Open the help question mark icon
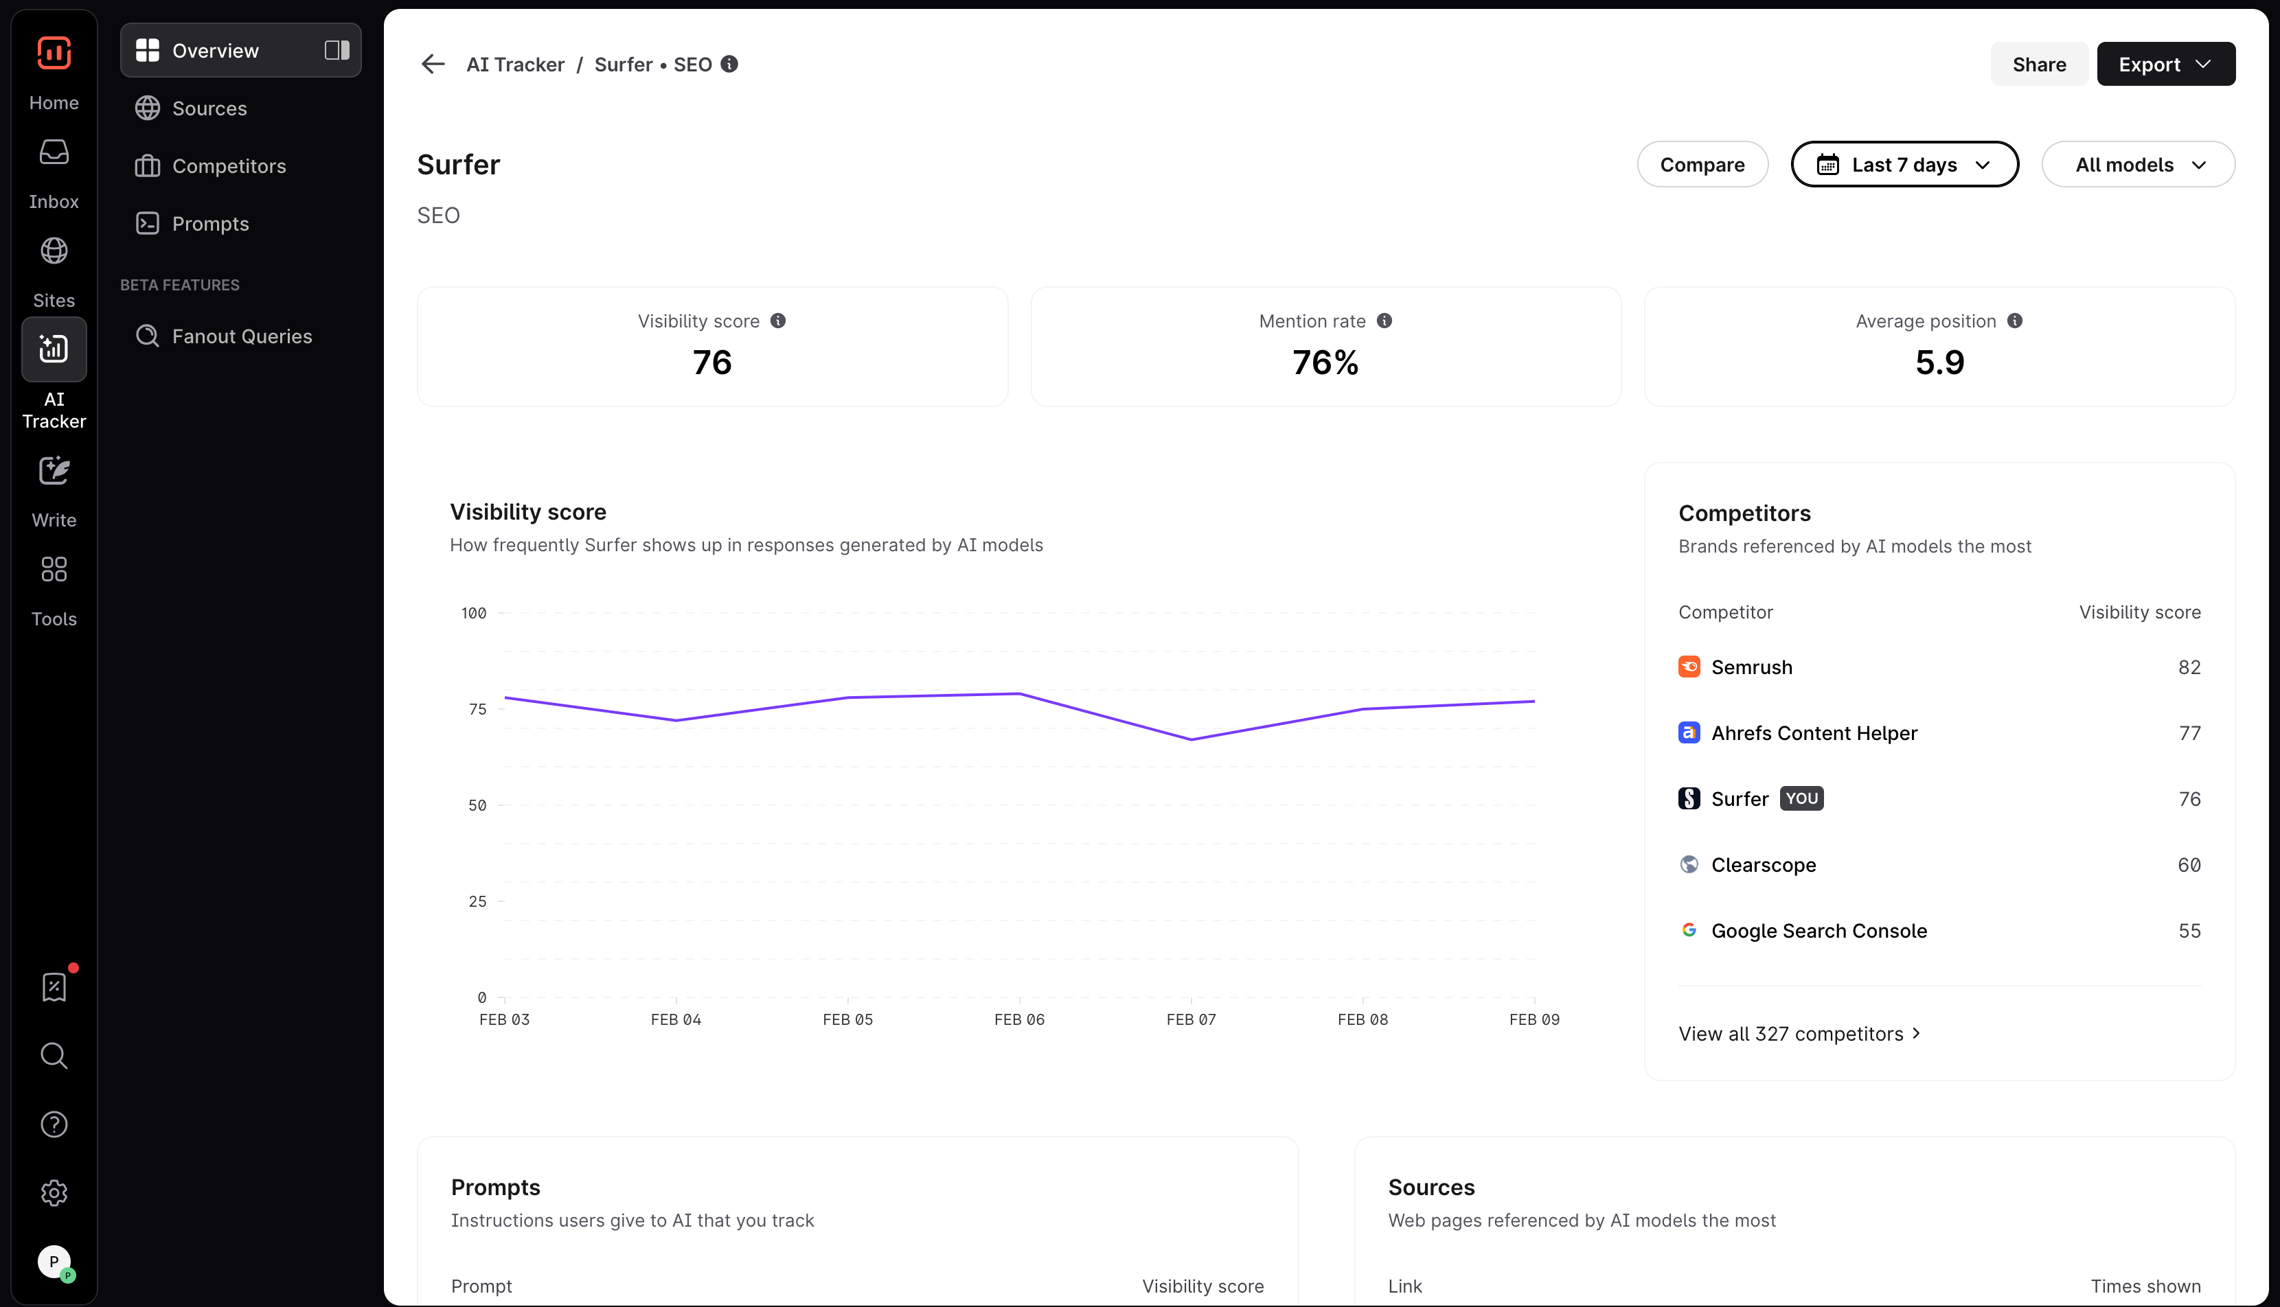The width and height of the screenshot is (2280, 1307). pyautogui.click(x=54, y=1124)
